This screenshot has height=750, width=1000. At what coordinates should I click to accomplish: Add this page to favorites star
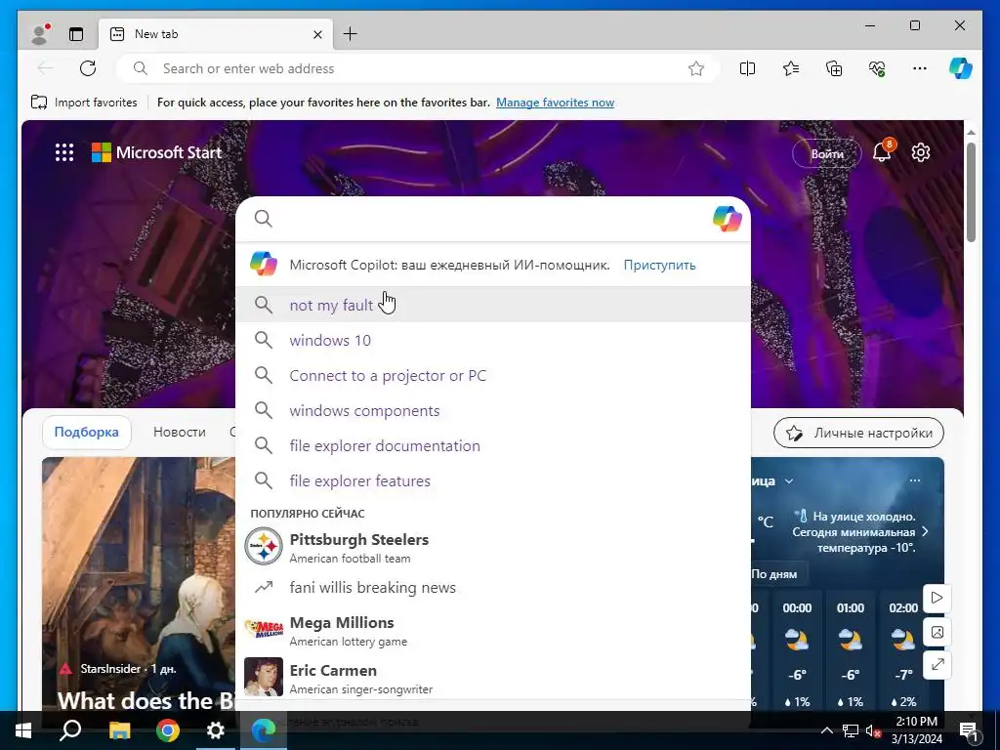(696, 68)
